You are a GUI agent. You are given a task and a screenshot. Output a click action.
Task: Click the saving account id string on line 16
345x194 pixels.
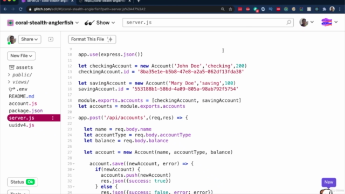185,89
